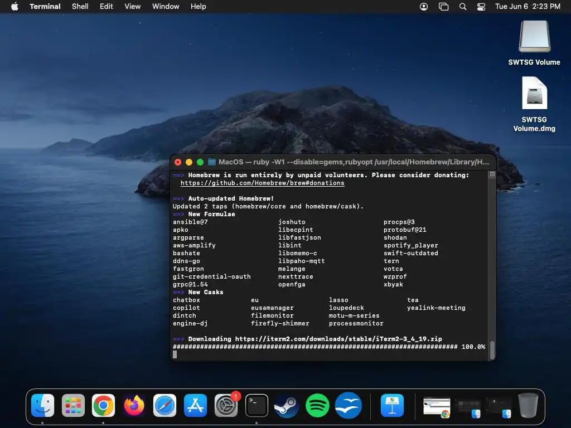
Task: Open the Edit menu
Action: pyautogui.click(x=107, y=7)
